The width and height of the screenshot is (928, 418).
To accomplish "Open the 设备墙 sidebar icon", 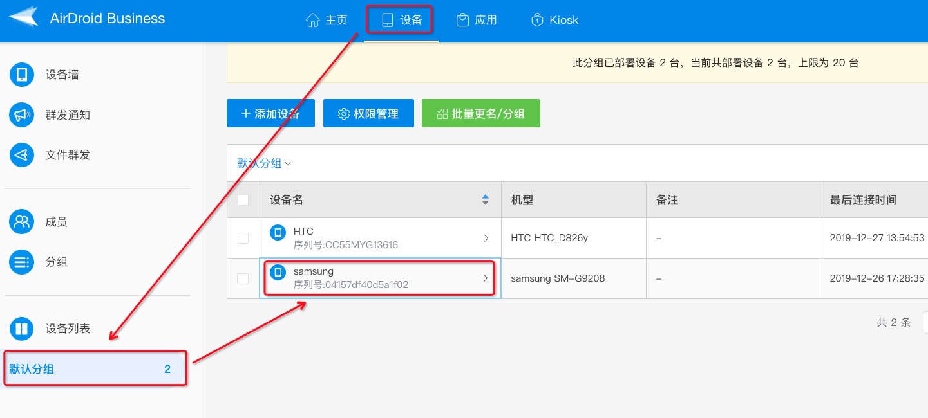I will (x=22, y=75).
